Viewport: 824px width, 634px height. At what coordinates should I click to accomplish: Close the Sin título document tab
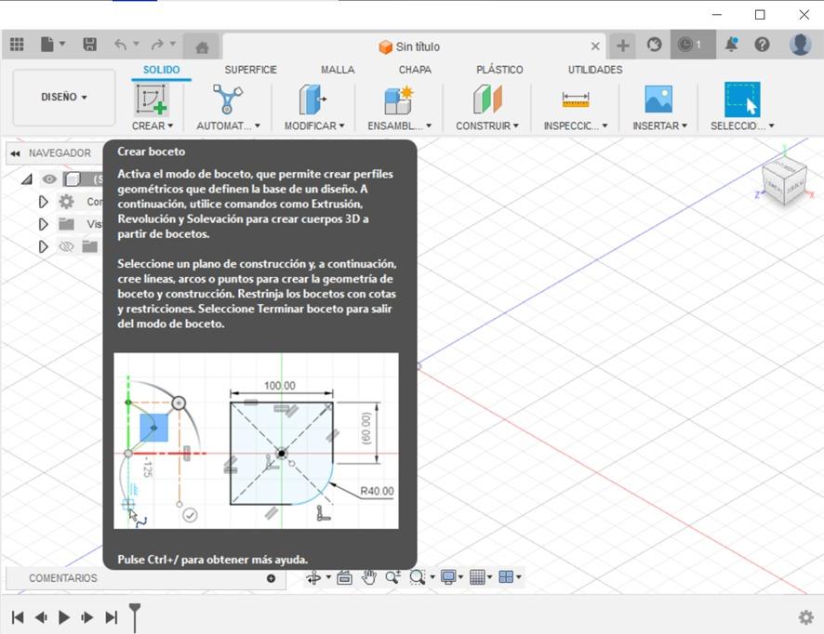pyautogui.click(x=595, y=46)
